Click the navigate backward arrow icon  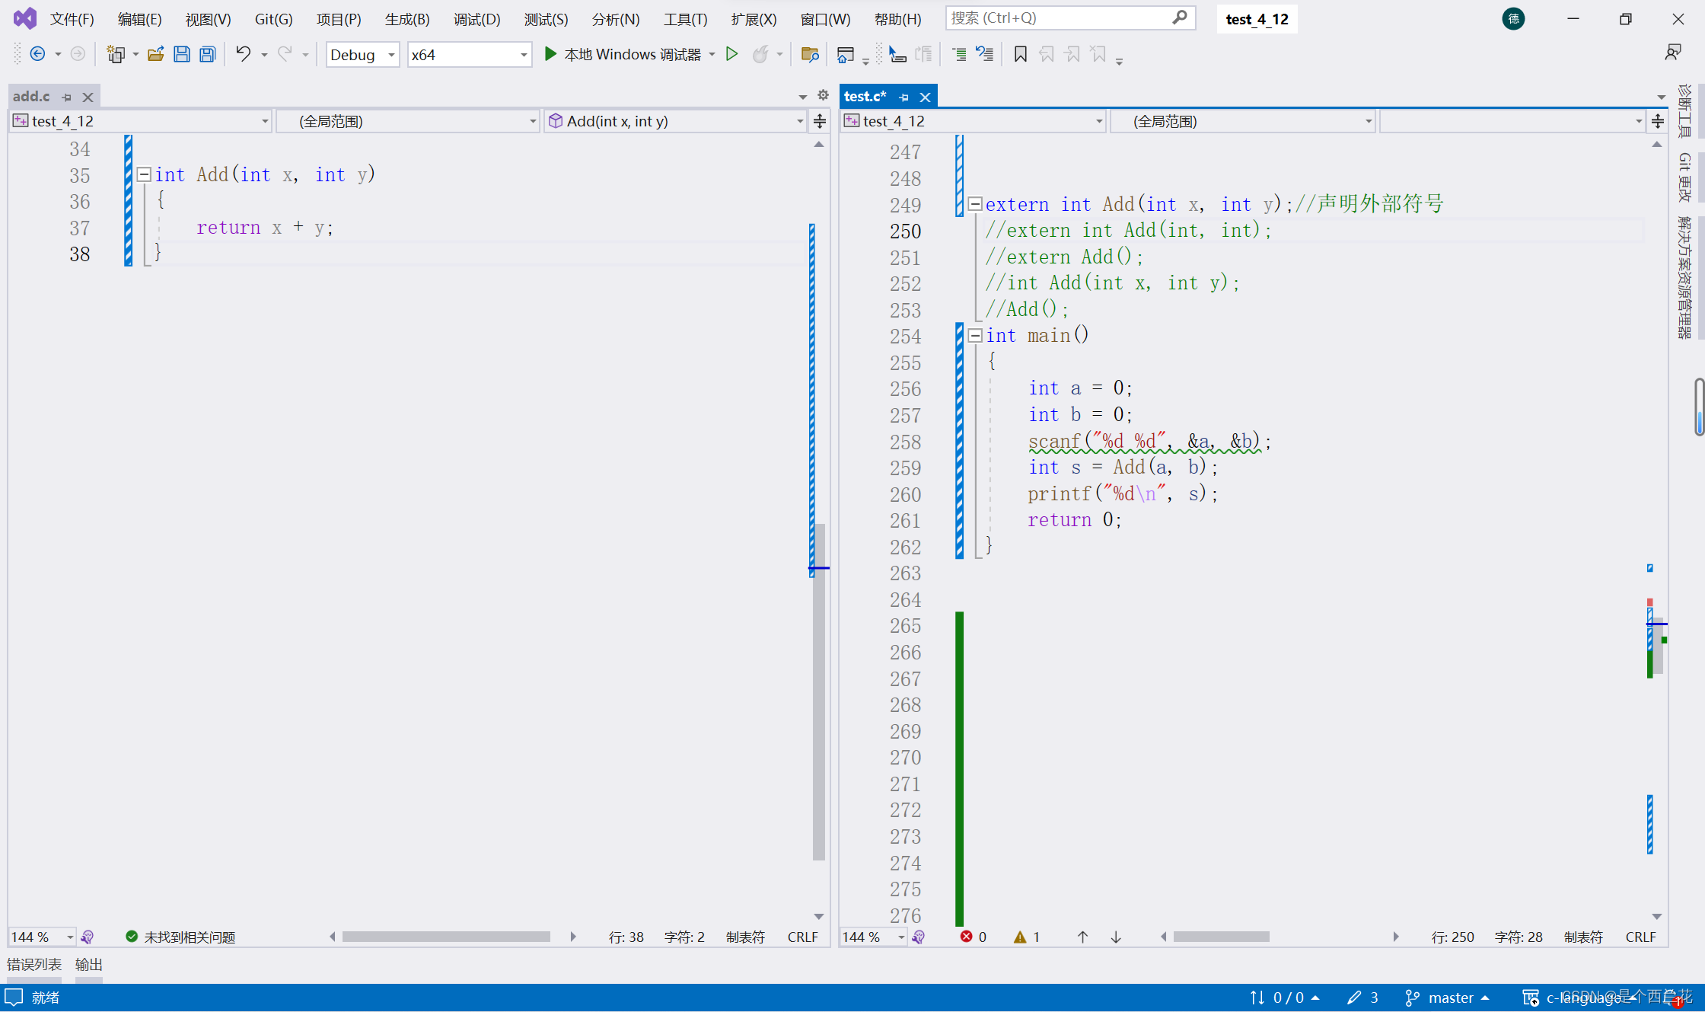tap(37, 54)
